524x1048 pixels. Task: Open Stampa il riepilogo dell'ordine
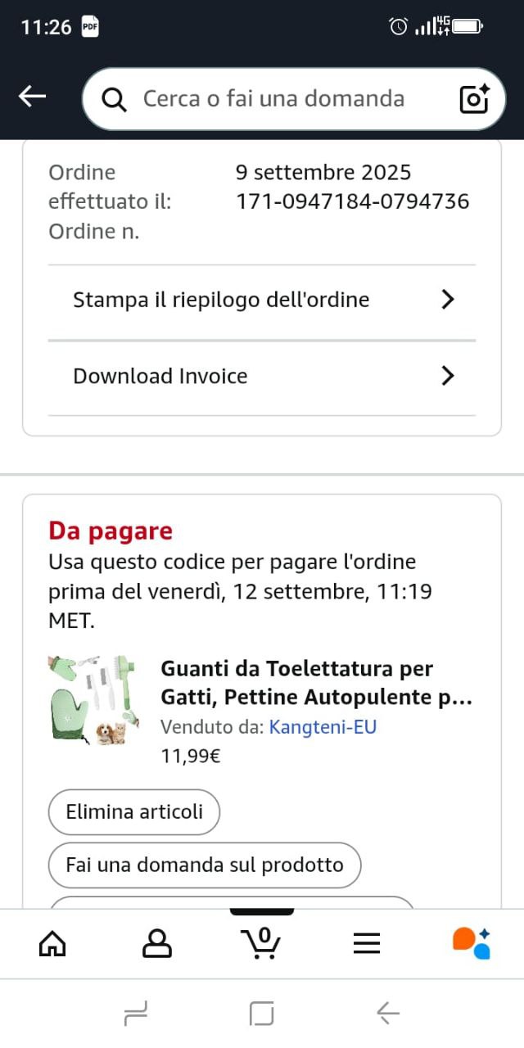point(221,300)
